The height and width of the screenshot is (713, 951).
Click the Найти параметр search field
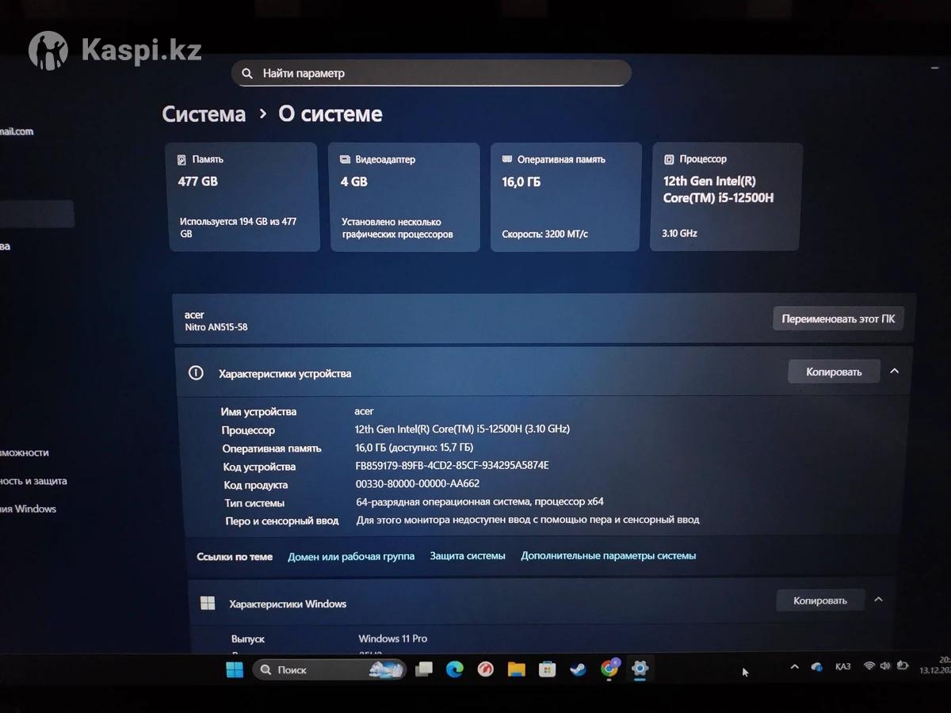431,73
